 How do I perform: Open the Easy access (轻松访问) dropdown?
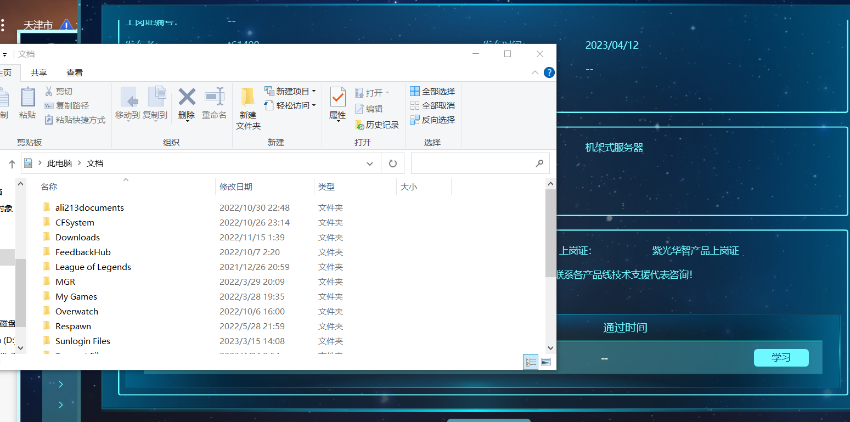pyautogui.click(x=290, y=105)
